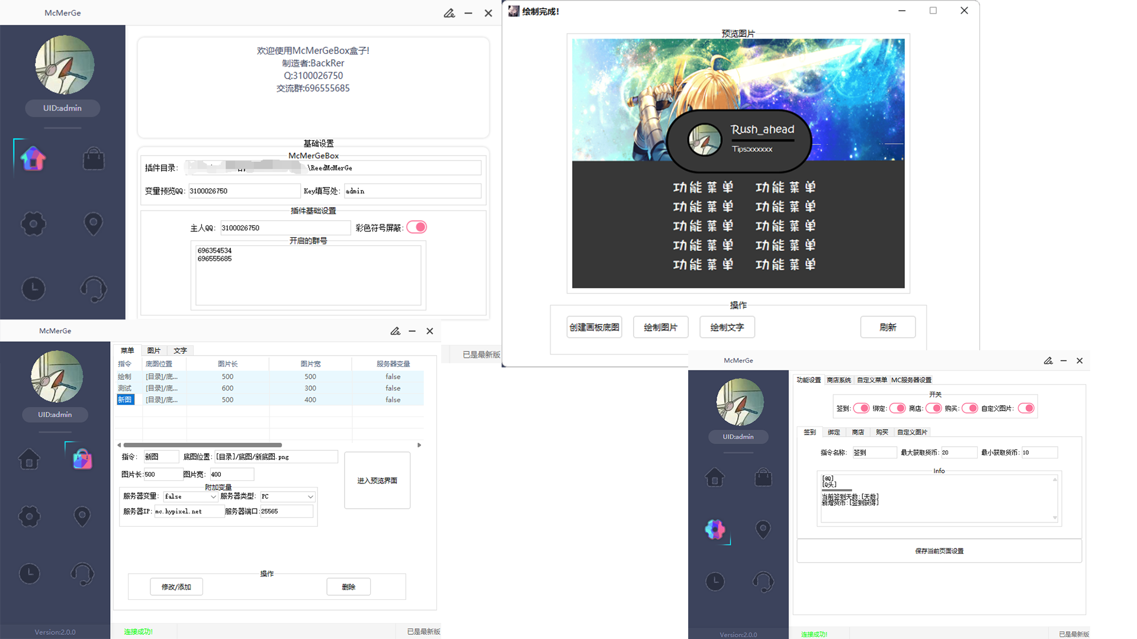This screenshot has width=1137, height=639.
Task: Switch to the 购买 sub-tab
Action: 882,433
